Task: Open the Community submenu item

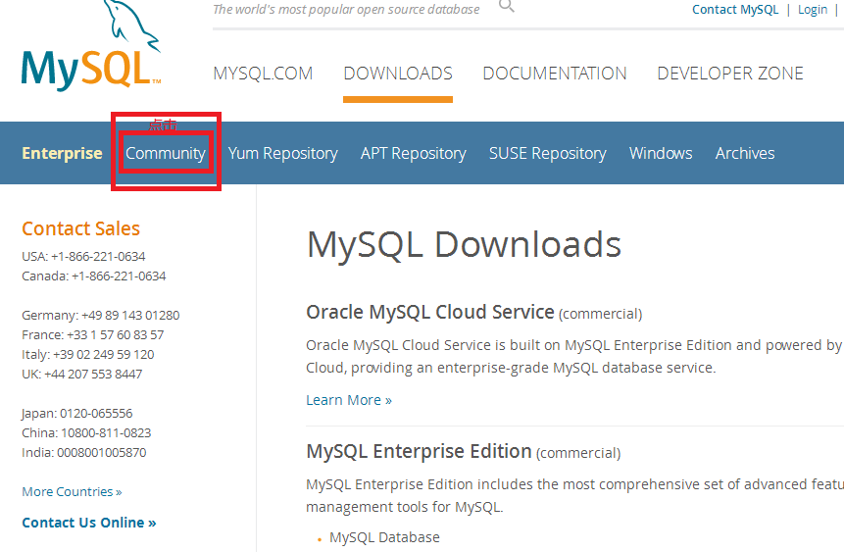Action: tap(166, 154)
